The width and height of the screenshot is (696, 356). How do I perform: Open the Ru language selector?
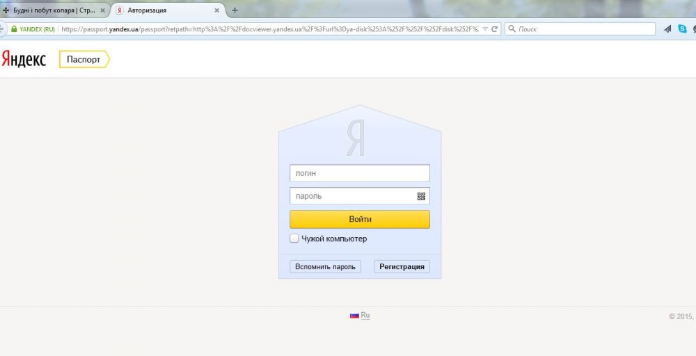(x=365, y=315)
